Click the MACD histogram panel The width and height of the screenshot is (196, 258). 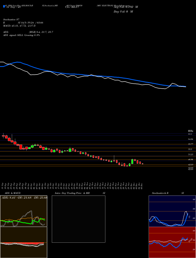coord(24,242)
